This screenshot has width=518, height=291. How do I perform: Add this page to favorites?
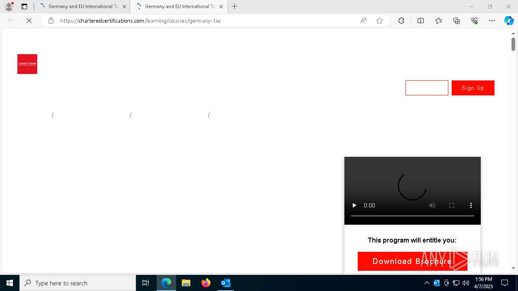pos(380,21)
